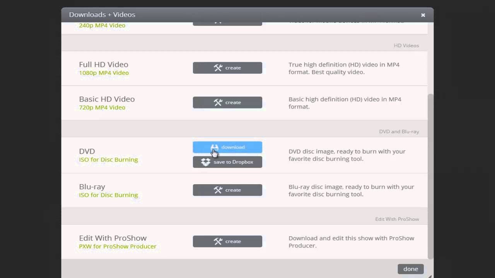Click the 'Basic HD Video' title
Viewport: 495px width, 278px height.
107,99
